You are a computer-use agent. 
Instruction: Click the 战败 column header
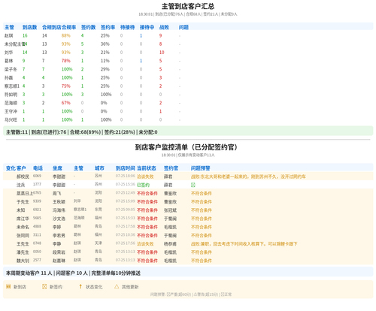point(164,27)
